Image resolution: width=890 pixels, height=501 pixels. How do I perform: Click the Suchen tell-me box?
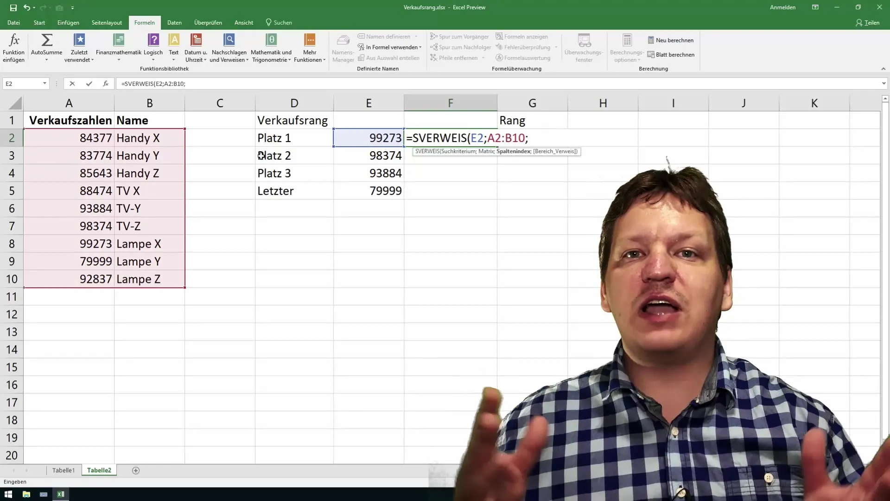tap(279, 22)
